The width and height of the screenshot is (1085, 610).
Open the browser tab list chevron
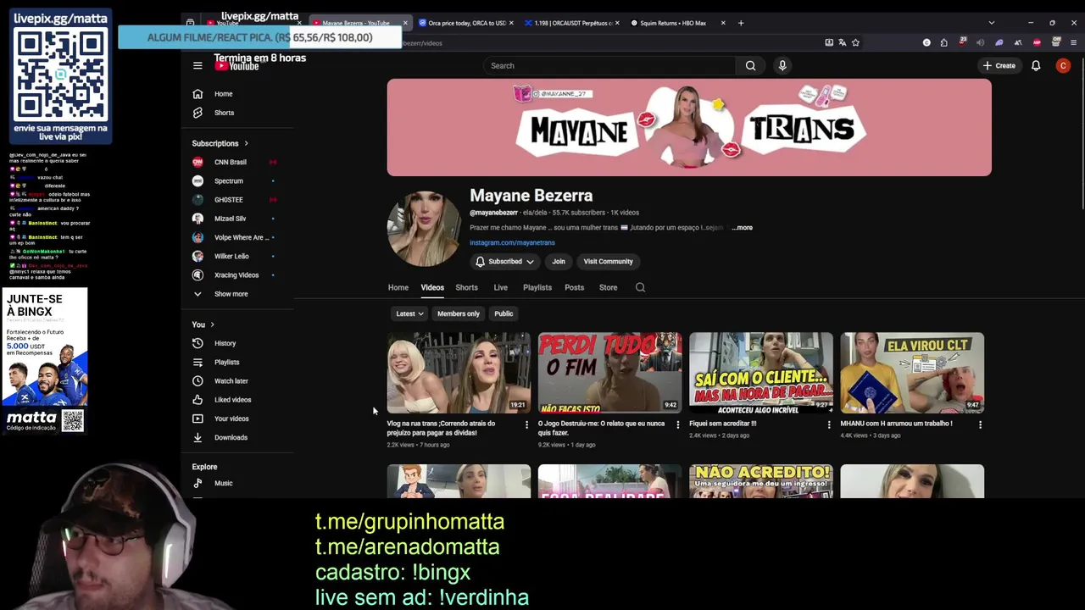point(992,23)
